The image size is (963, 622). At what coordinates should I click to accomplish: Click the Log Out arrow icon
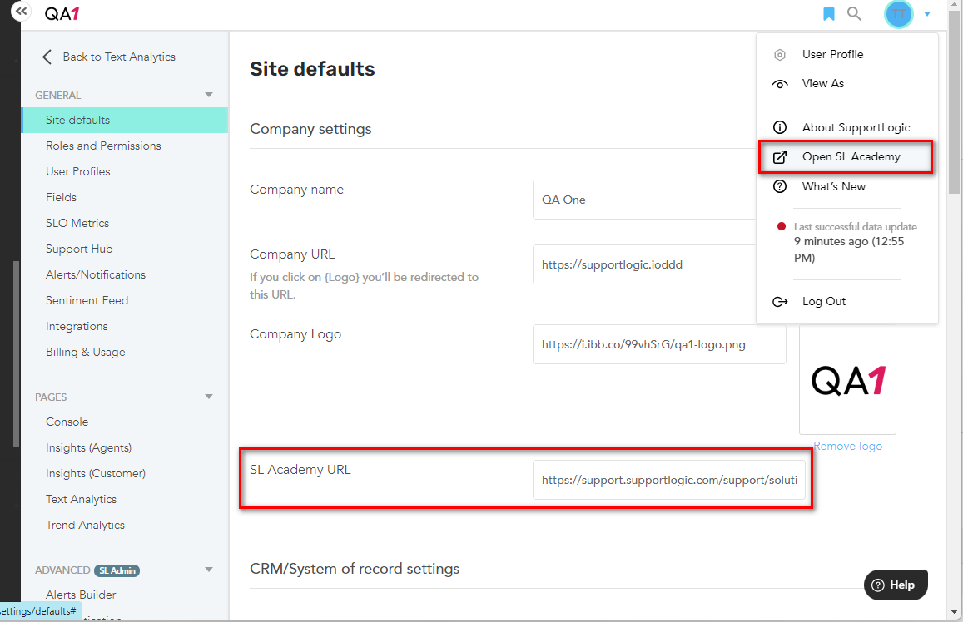click(779, 302)
